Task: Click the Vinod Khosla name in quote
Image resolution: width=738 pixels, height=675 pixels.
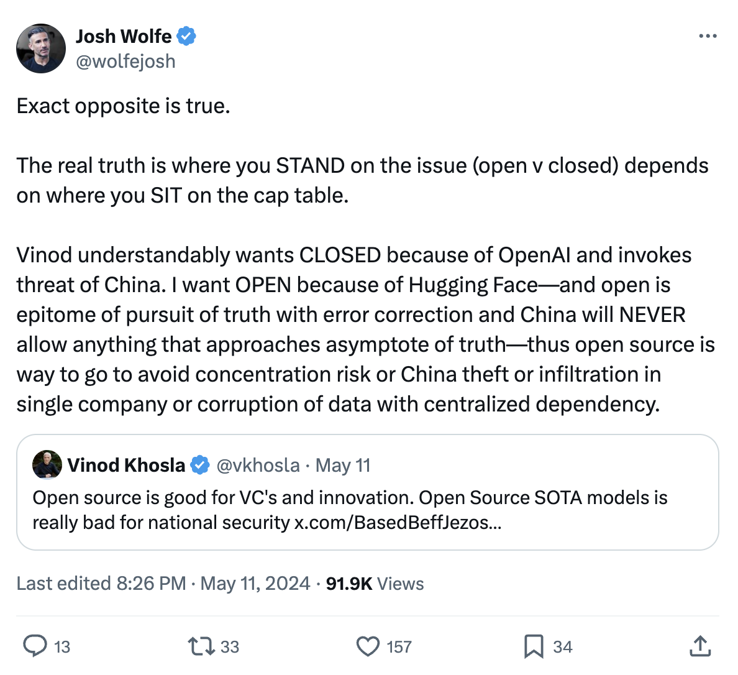Action: (126, 465)
